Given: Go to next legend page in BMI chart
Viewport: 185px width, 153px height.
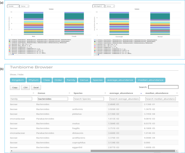Looking at the screenshot, I should point(99,55).
